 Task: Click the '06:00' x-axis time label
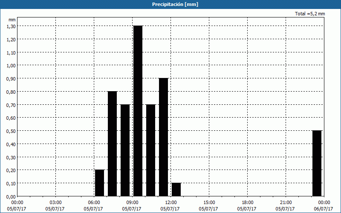click(94, 203)
